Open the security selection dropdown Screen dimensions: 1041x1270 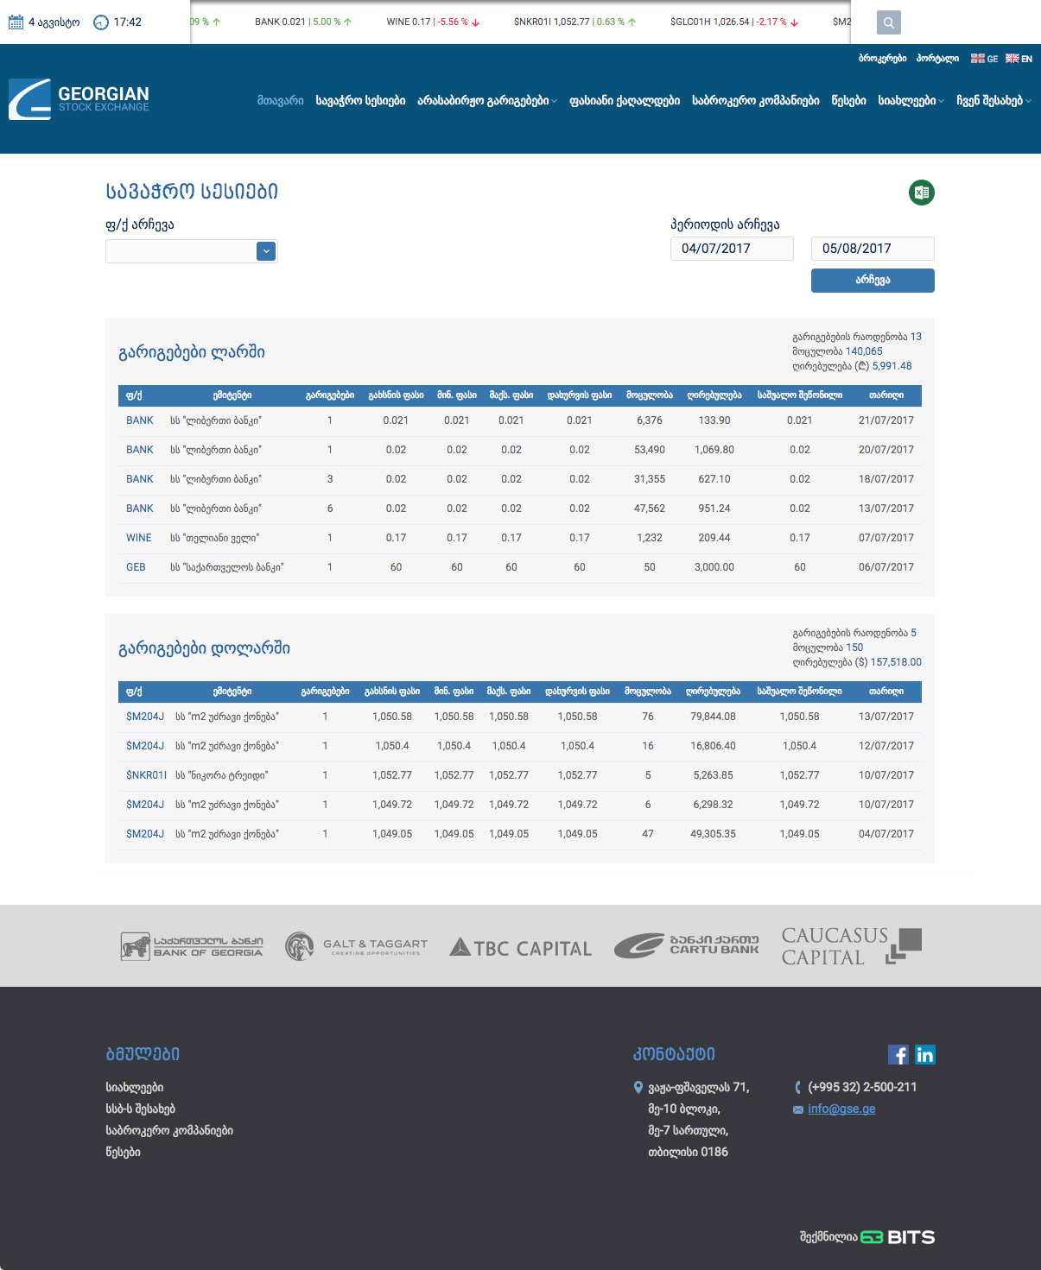[266, 250]
